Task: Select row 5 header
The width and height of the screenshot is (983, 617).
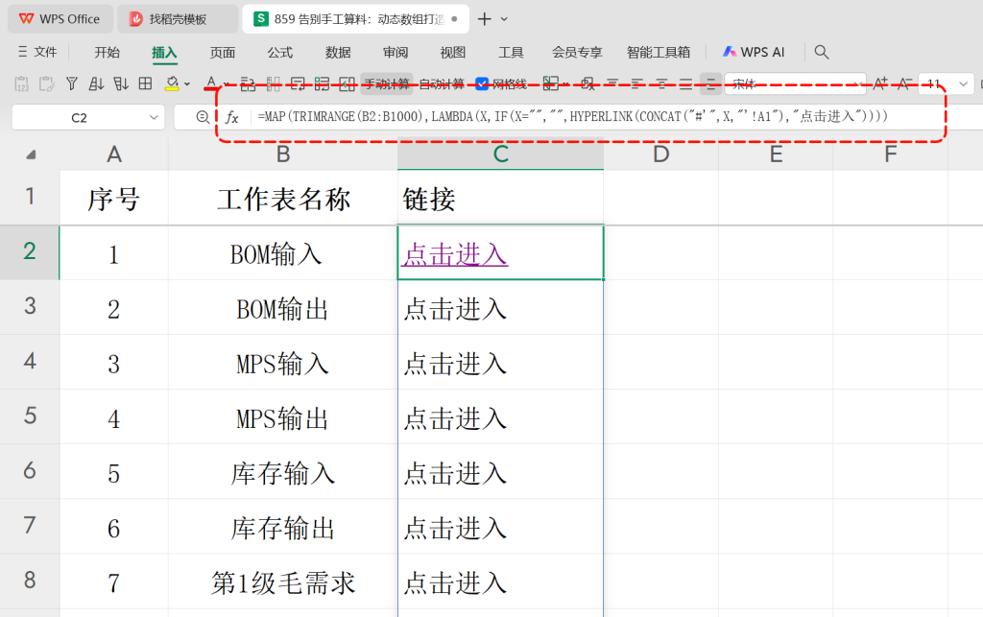Action: (x=30, y=415)
